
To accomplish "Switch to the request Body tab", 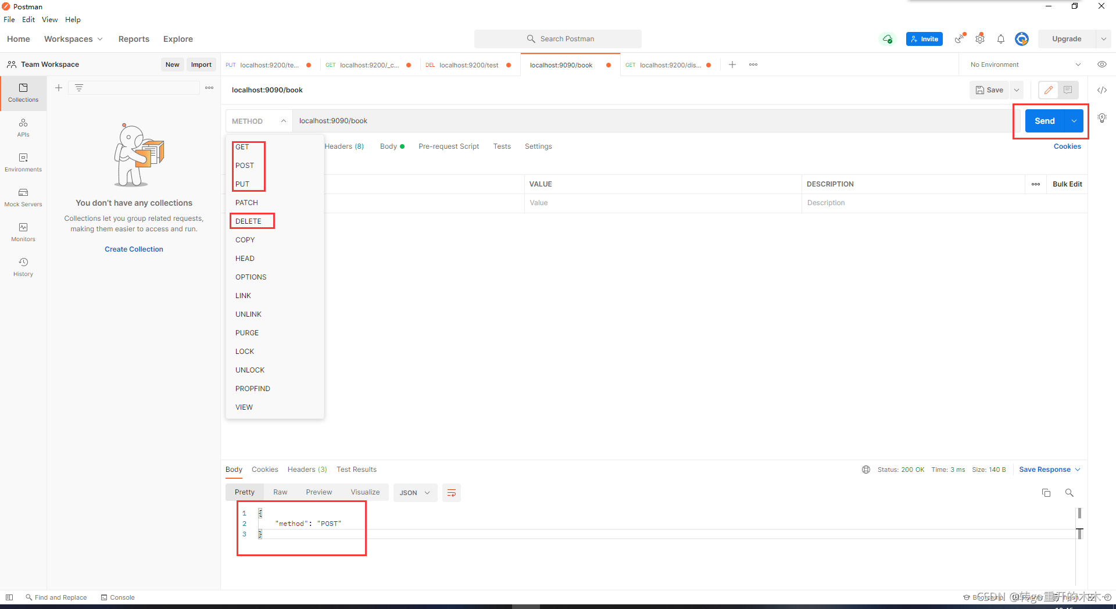I will point(392,146).
